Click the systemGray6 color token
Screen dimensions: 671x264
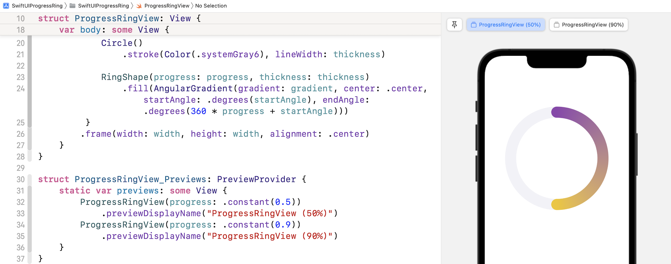pyautogui.click(x=230, y=54)
